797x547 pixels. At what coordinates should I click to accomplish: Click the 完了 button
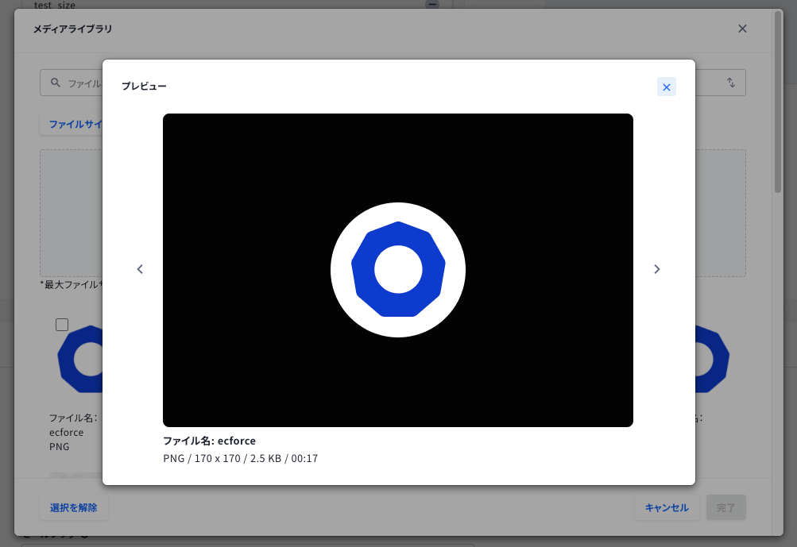(x=725, y=507)
